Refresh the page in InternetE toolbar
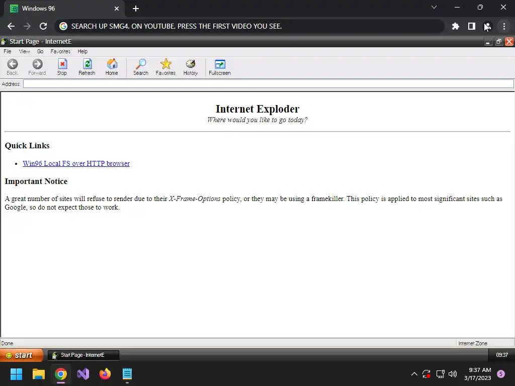This screenshot has width=515, height=386. (87, 67)
